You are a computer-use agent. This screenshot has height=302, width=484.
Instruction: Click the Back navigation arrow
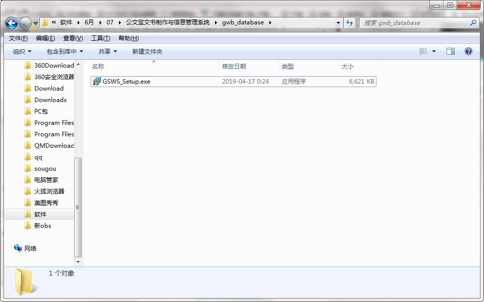(11, 23)
